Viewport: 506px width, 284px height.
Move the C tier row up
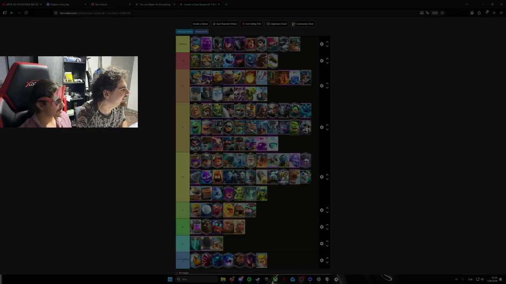pos(327,208)
